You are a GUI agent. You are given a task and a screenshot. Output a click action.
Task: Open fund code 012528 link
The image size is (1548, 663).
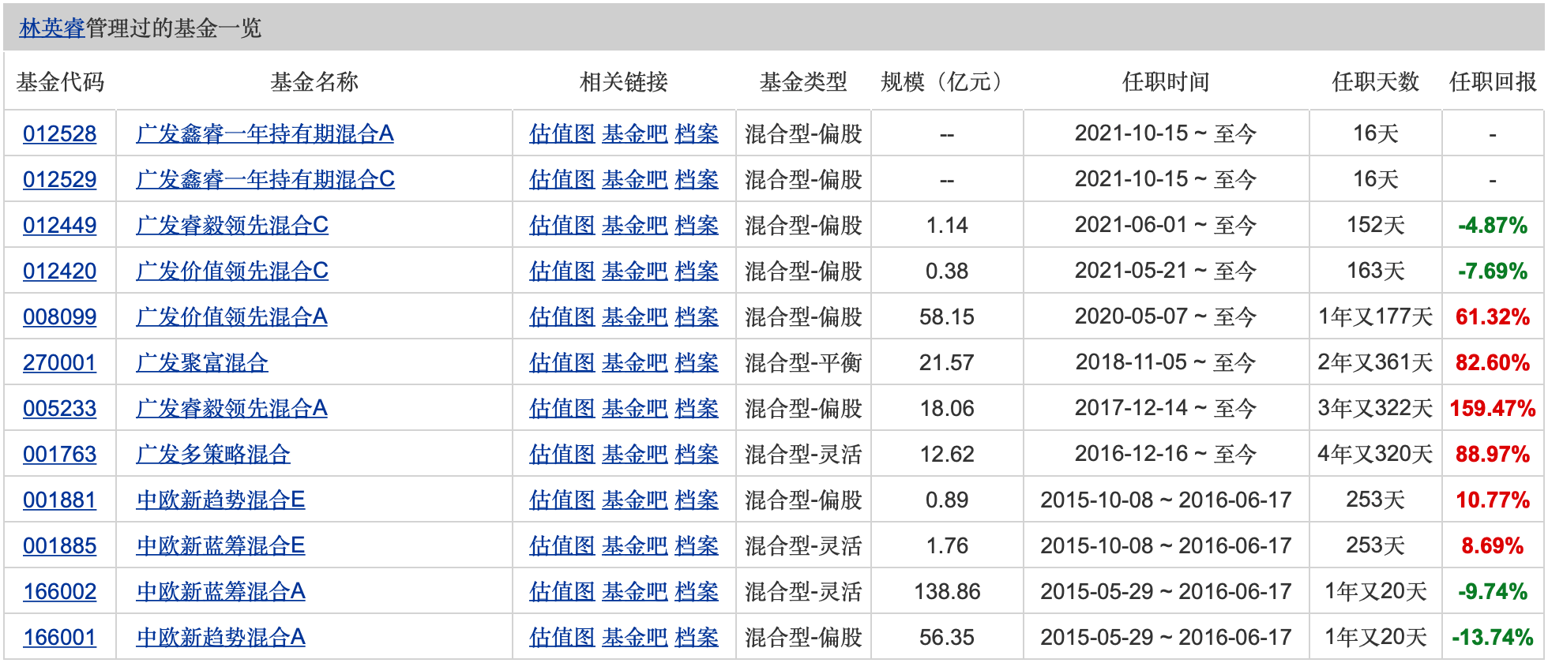[x=60, y=134]
